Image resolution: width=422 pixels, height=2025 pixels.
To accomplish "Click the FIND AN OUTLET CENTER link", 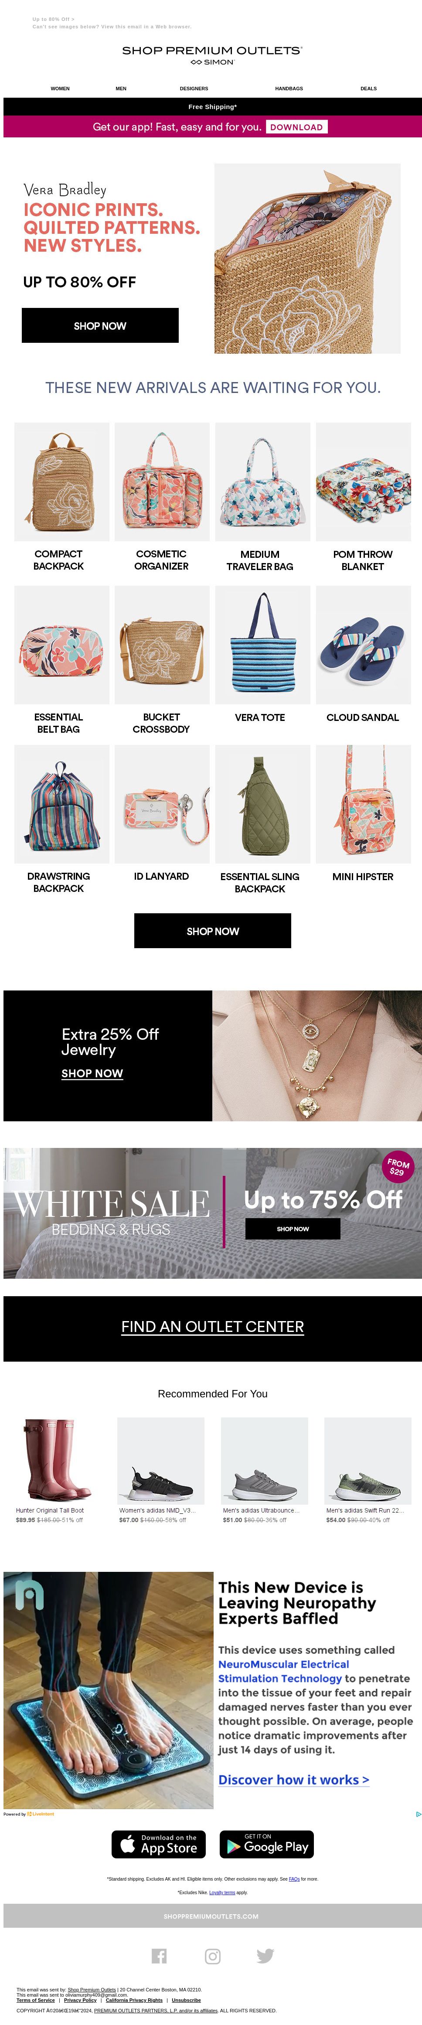I will click(x=212, y=1326).
